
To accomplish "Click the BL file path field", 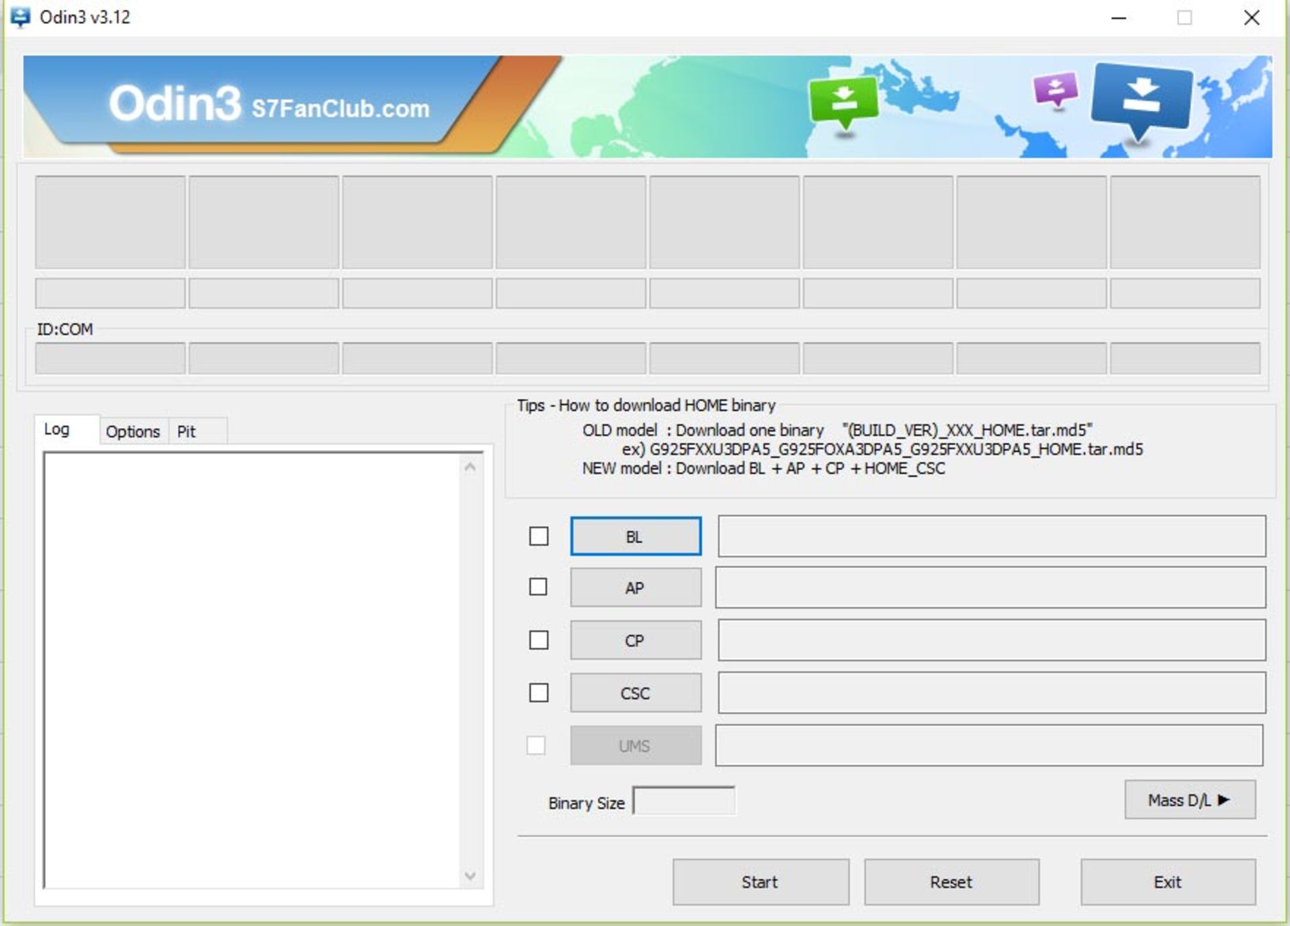I will (x=992, y=536).
